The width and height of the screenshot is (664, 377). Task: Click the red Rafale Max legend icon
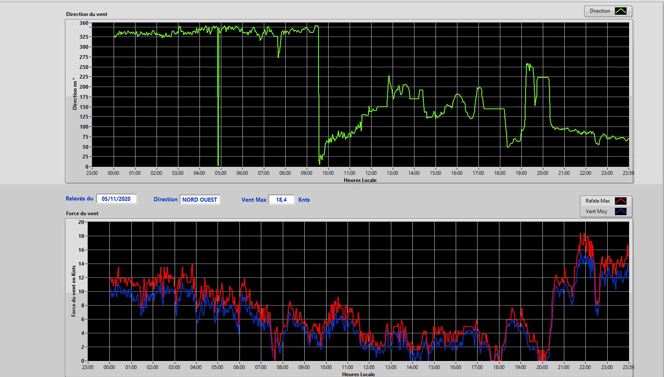[x=621, y=201]
